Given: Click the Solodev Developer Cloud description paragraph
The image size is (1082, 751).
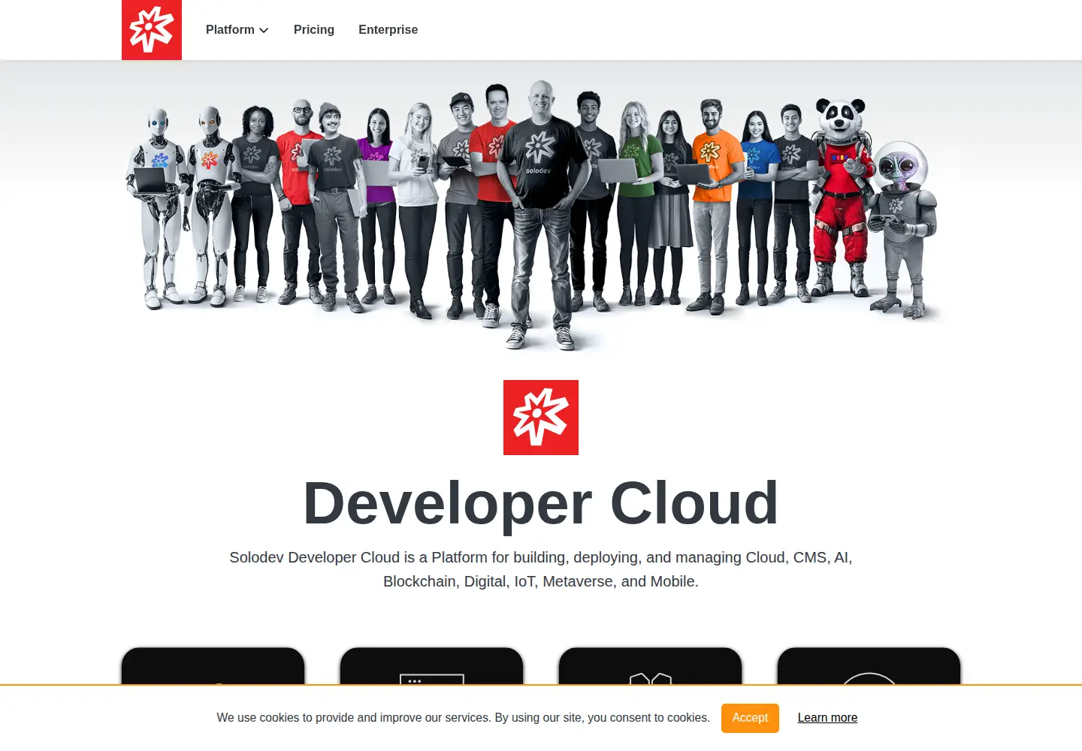Looking at the screenshot, I should (x=541, y=569).
